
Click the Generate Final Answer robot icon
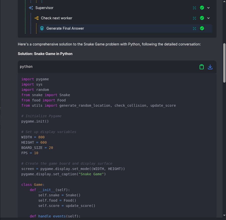click(x=42, y=28)
